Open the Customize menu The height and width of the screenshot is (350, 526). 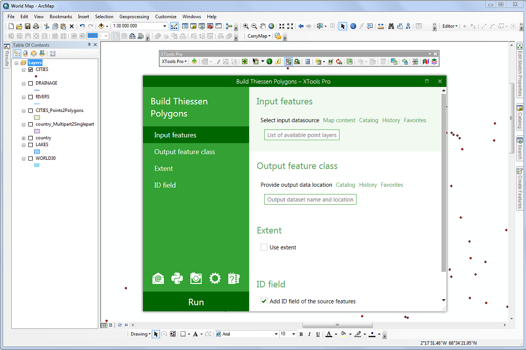pos(166,17)
